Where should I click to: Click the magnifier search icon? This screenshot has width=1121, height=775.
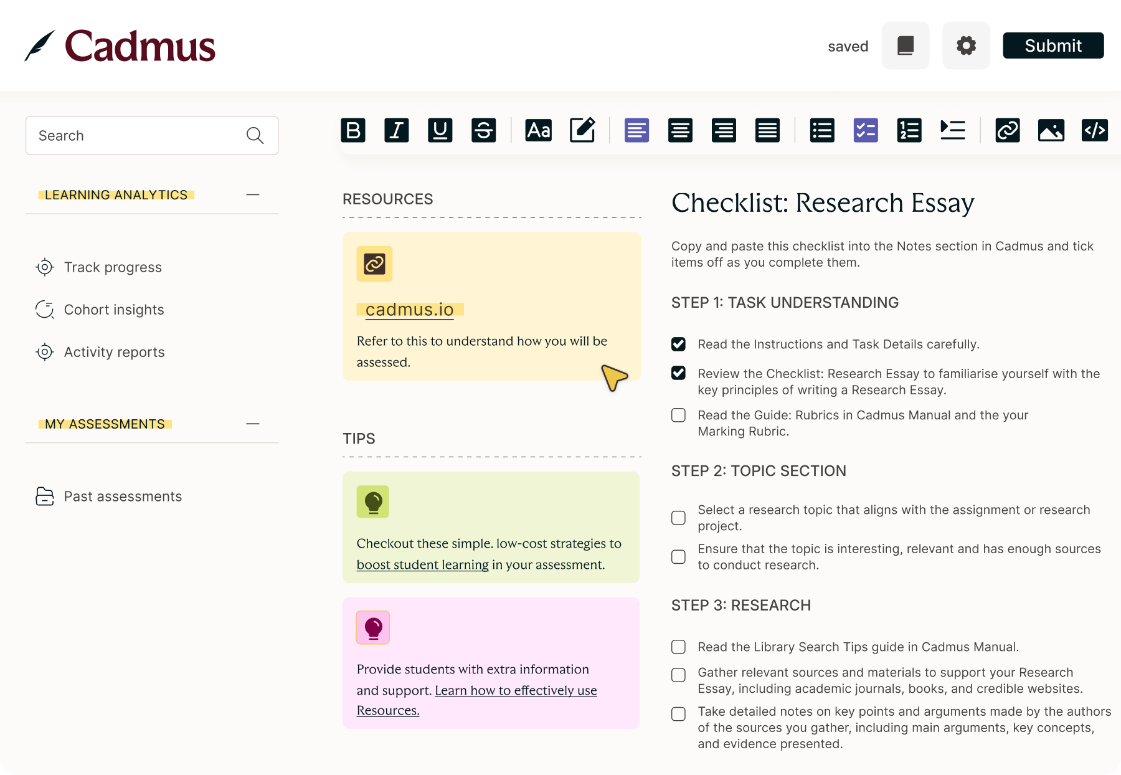[x=255, y=135]
